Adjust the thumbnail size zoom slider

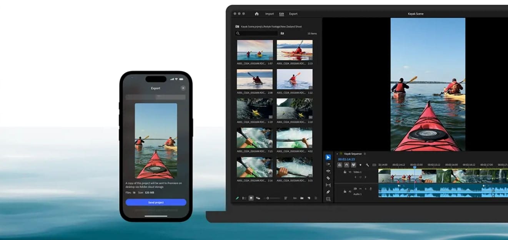click(268, 198)
